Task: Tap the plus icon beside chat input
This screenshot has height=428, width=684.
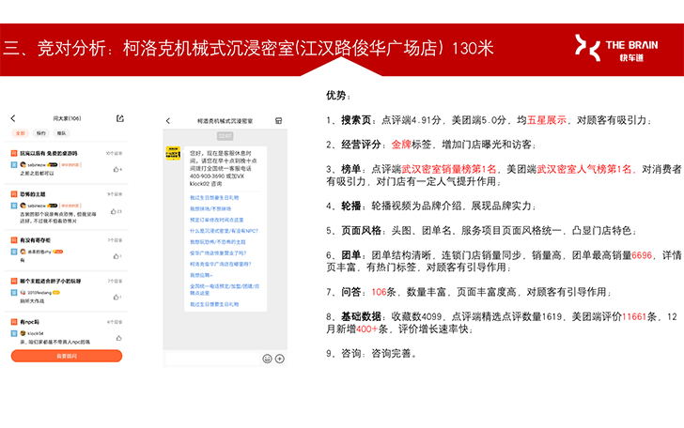Action: [280, 359]
